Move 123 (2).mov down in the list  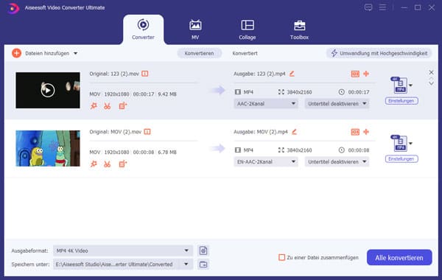click(x=431, y=83)
